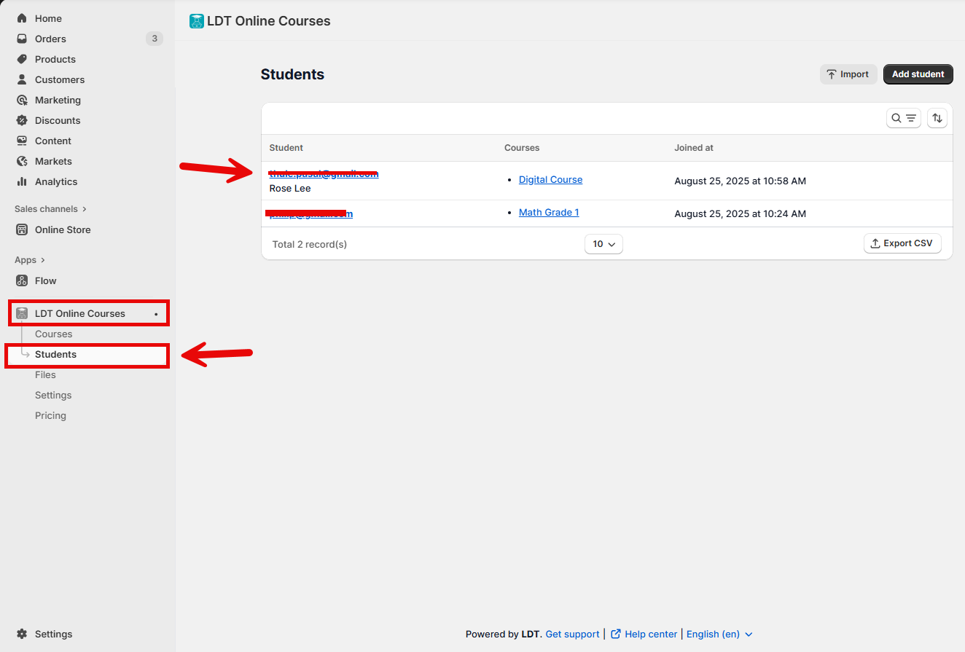Click the LDT Online Courses header logo
Viewport: 965px width, 652px height.
[x=196, y=21]
